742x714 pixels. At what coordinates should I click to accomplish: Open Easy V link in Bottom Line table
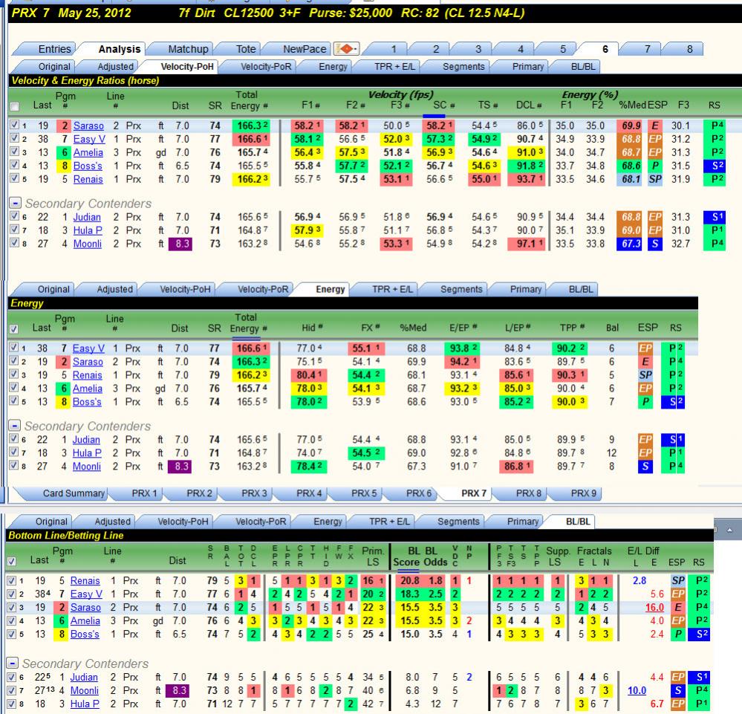(86, 594)
